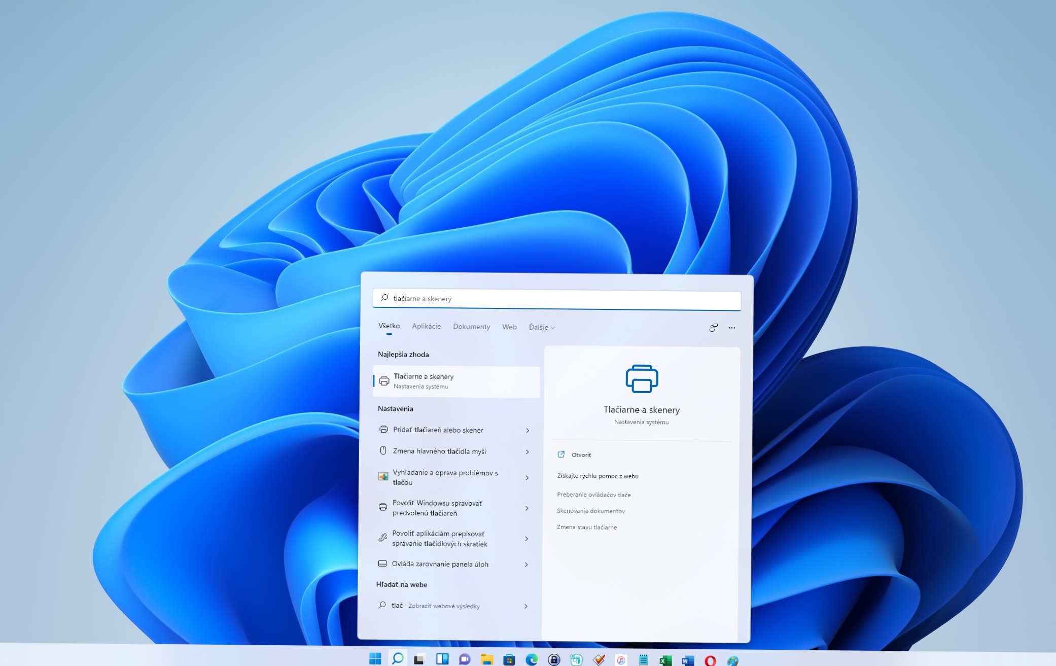Click the Najlepšia zhoda heading
This screenshot has height=666, width=1056.
(x=403, y=355)
